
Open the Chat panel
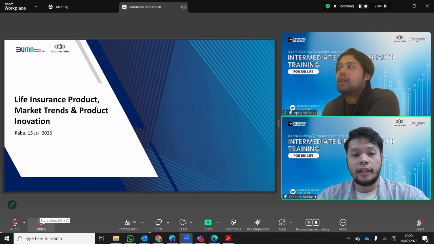159,225
